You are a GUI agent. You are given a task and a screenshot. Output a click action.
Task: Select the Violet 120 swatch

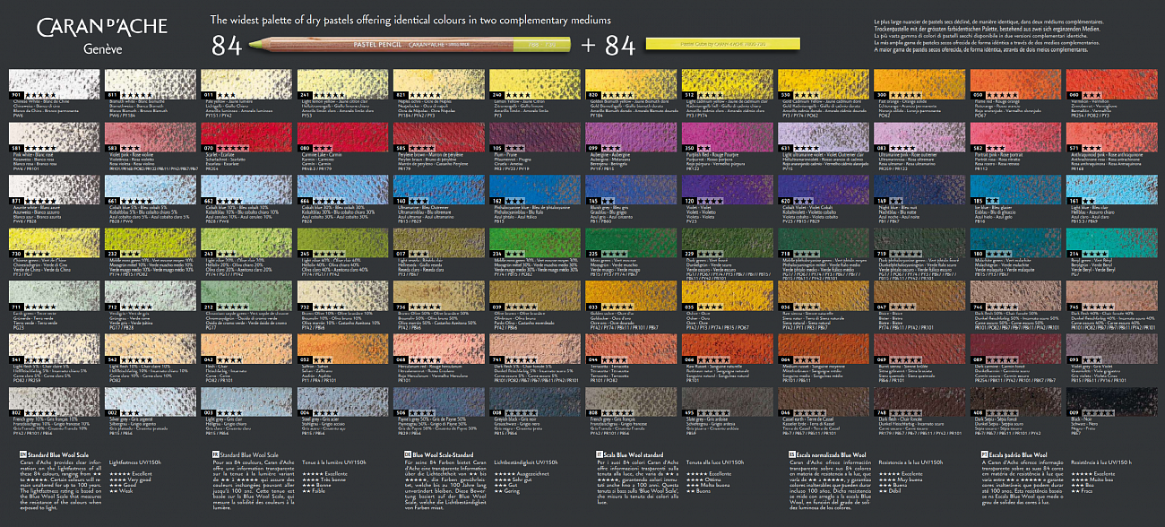pyautogui.click(x=729, y=189)
